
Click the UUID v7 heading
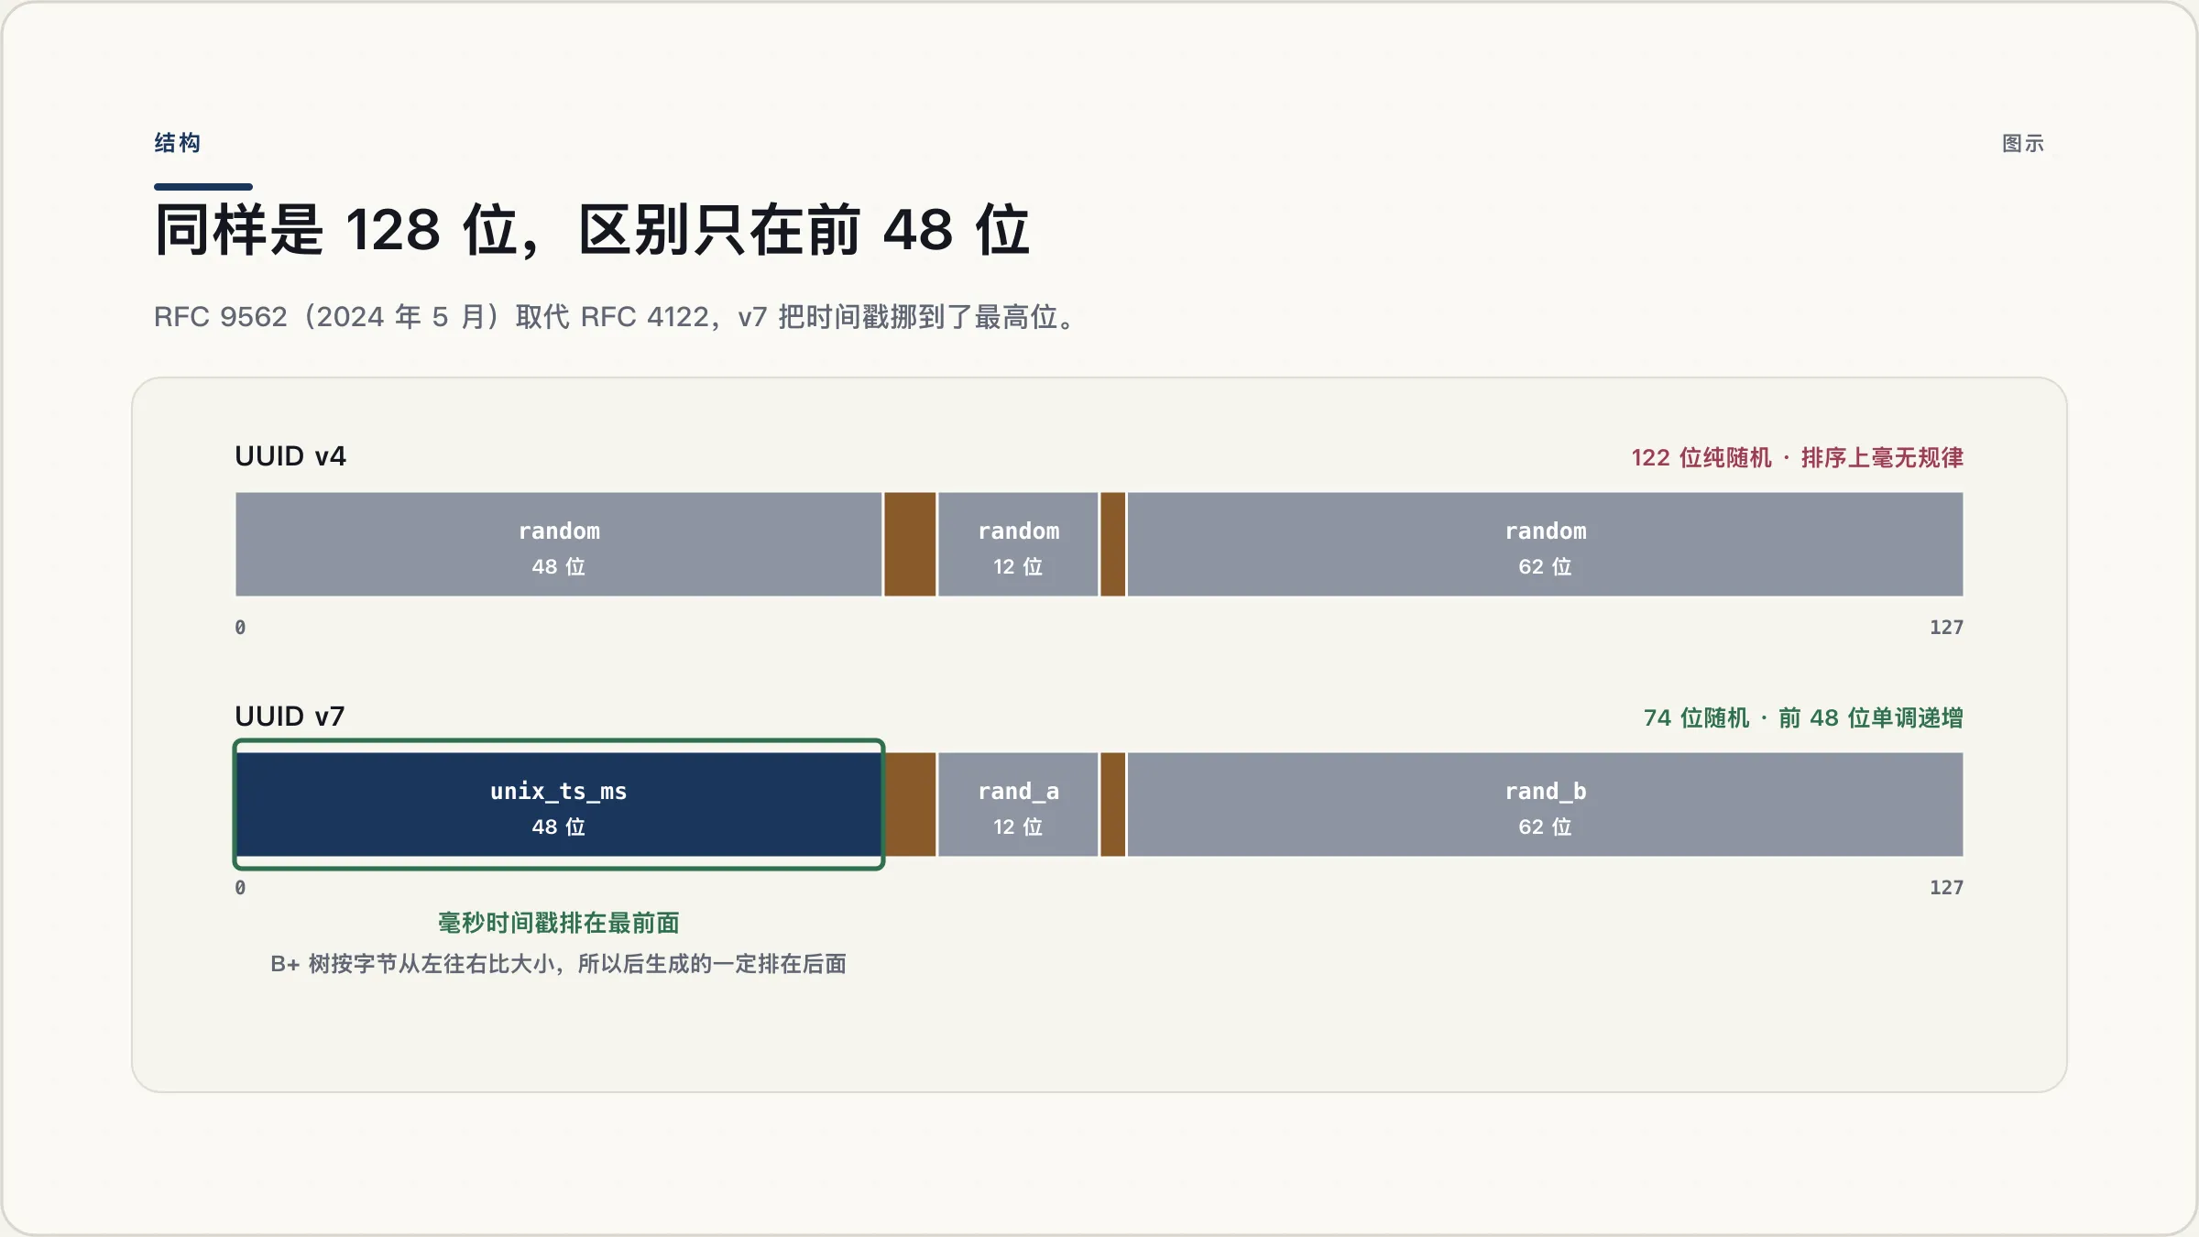pos(290,717)
